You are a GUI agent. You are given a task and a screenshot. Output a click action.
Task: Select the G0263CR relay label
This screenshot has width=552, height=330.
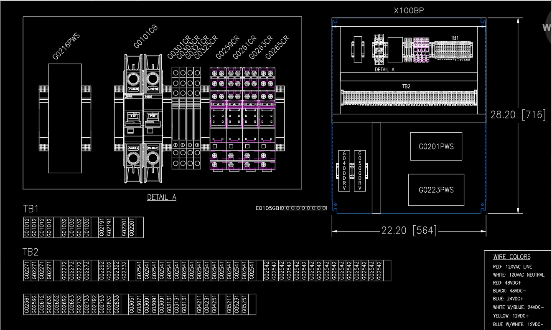point(261,47)
